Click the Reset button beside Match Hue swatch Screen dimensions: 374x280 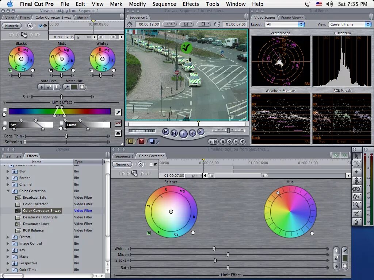point(82,87)
